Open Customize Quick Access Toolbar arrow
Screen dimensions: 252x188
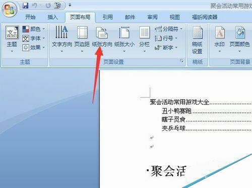pyautogui.click(x=70, y=6)
